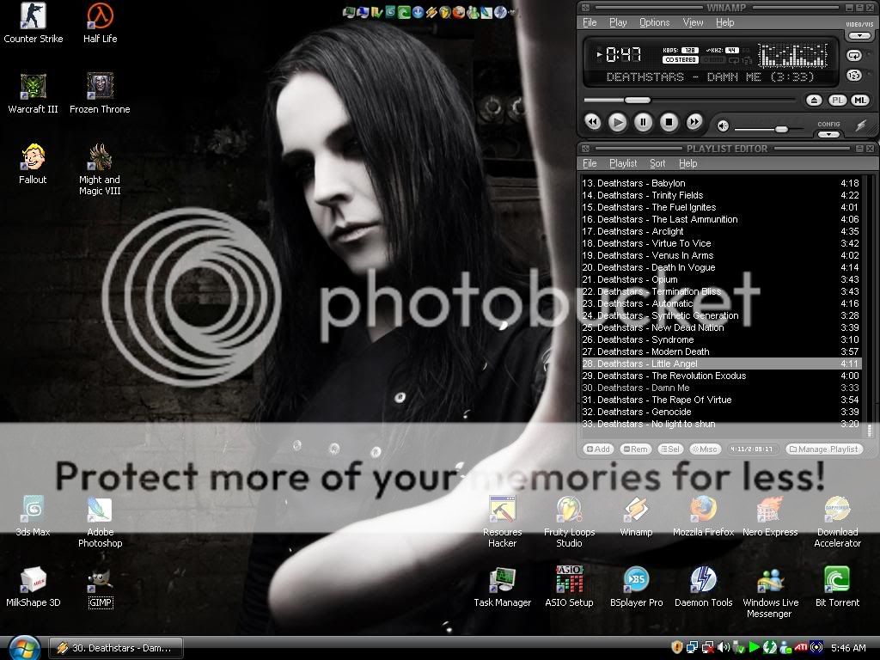Image resolution: width=880 pixels, height=660 pixels.
Task: Stop playback in Winamp
Action: [x=669, y=122]
